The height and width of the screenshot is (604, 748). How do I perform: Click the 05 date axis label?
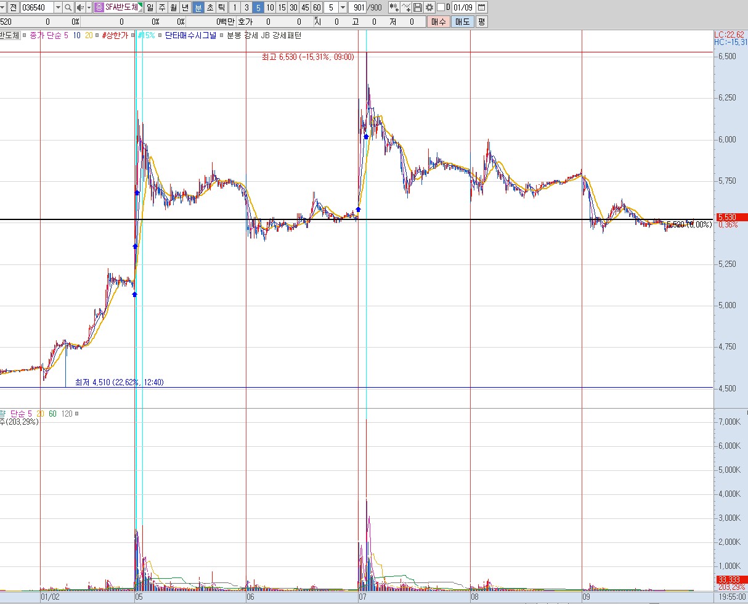[139, 597]
